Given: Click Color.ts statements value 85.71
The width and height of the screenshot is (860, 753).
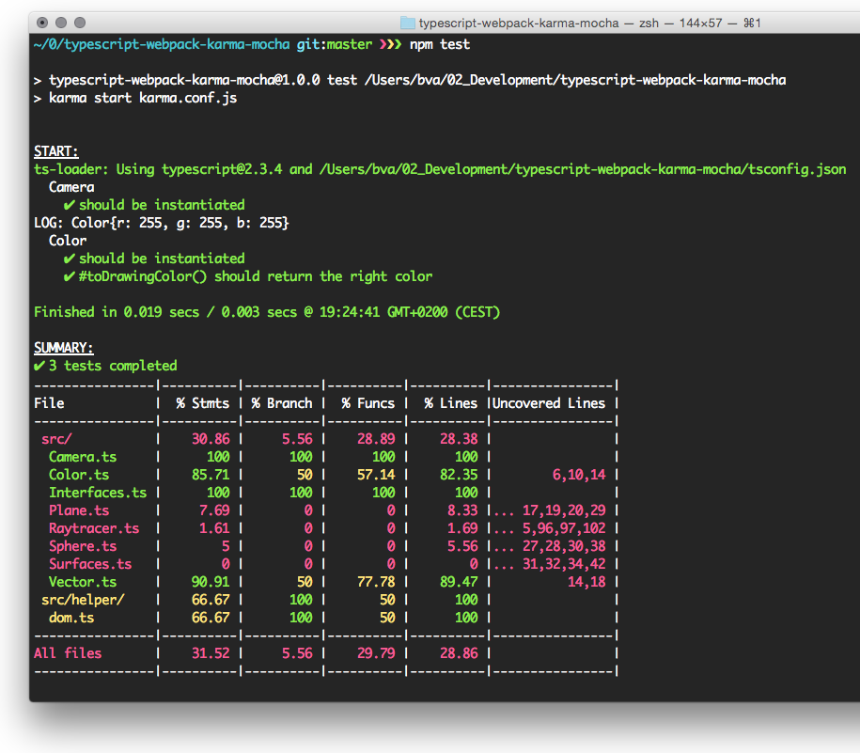Looking at the screenshot, I should click(x=211, y=475).
